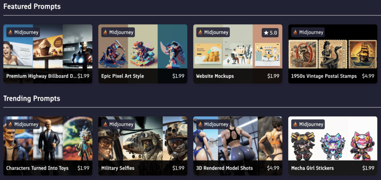The width and height of the screenshot is (381, 180).
Task: Click the 5.0 star rating badge
Action: [x=270, y=33]
